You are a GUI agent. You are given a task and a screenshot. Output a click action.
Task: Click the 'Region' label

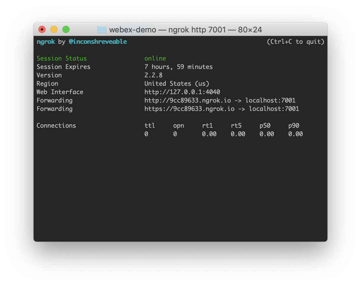click(47, 84)
